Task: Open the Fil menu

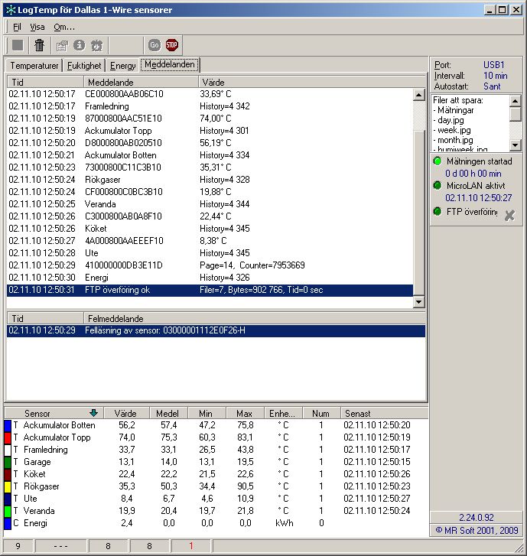Action: click(x=17, y=27)
